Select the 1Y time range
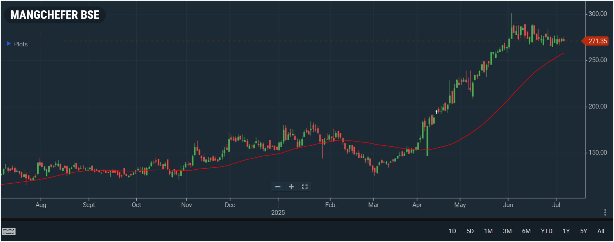Viewport: 614px width, 242px height. point(566,231)
